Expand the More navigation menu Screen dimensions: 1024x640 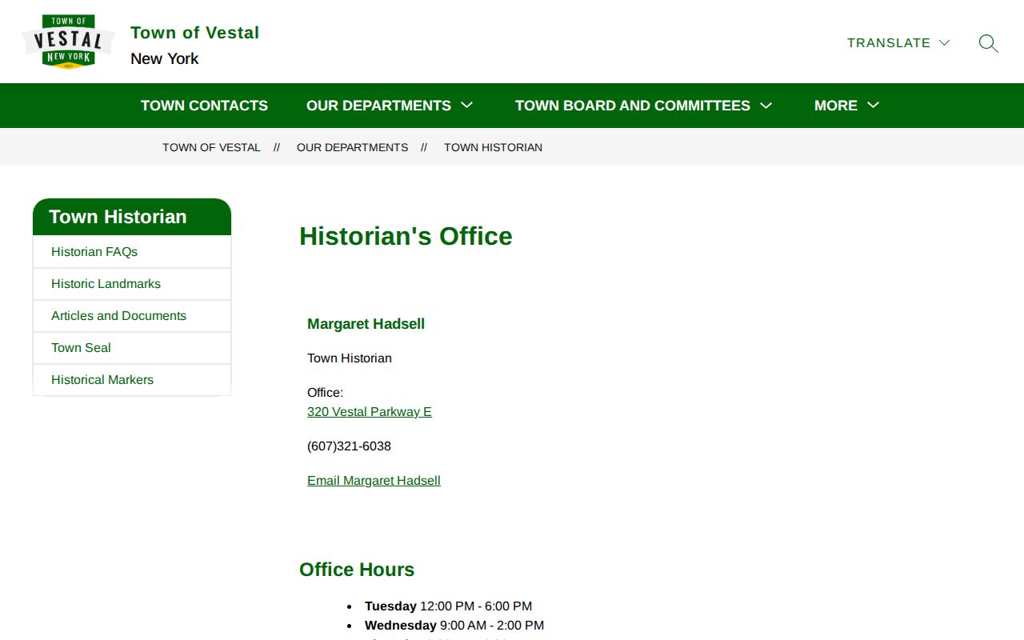coord(846,106)
